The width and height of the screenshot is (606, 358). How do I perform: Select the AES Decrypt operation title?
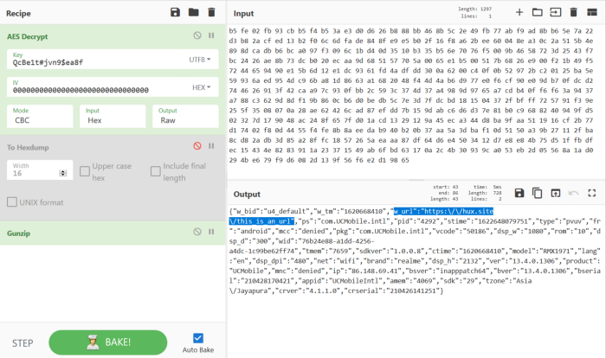coord(28,36)
